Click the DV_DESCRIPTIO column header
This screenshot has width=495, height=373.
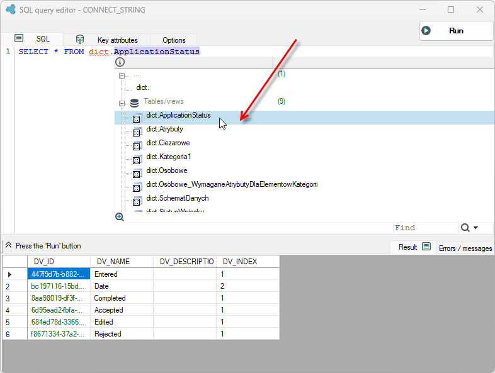point(185,262)
